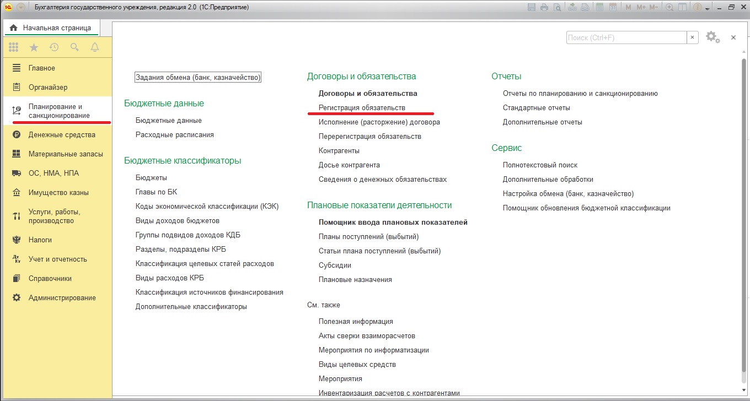The width and height of the screenshot is (750, 401).
Task: Click the Print preview icon
Action: point(558,7)
